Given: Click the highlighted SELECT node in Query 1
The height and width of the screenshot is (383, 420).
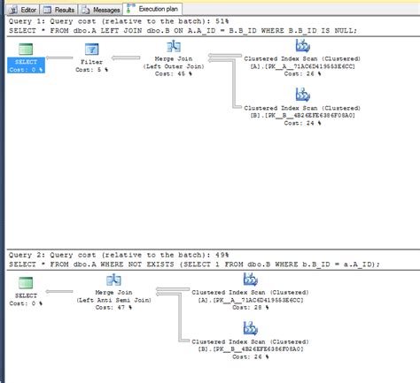Looking at the screenshot, I should 26,65.
